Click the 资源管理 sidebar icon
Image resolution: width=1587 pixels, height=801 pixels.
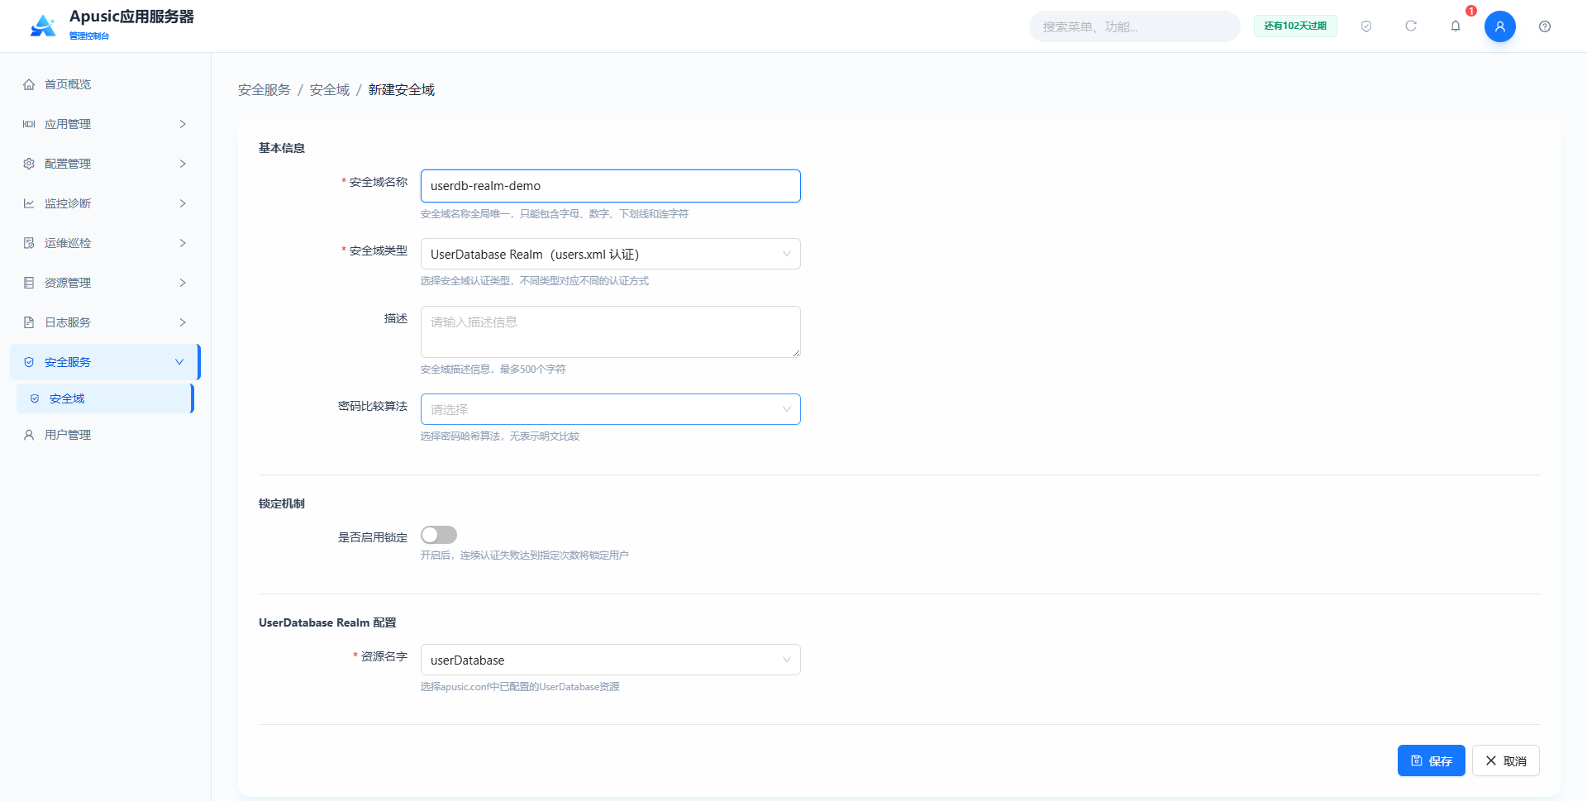click(29, 283)
